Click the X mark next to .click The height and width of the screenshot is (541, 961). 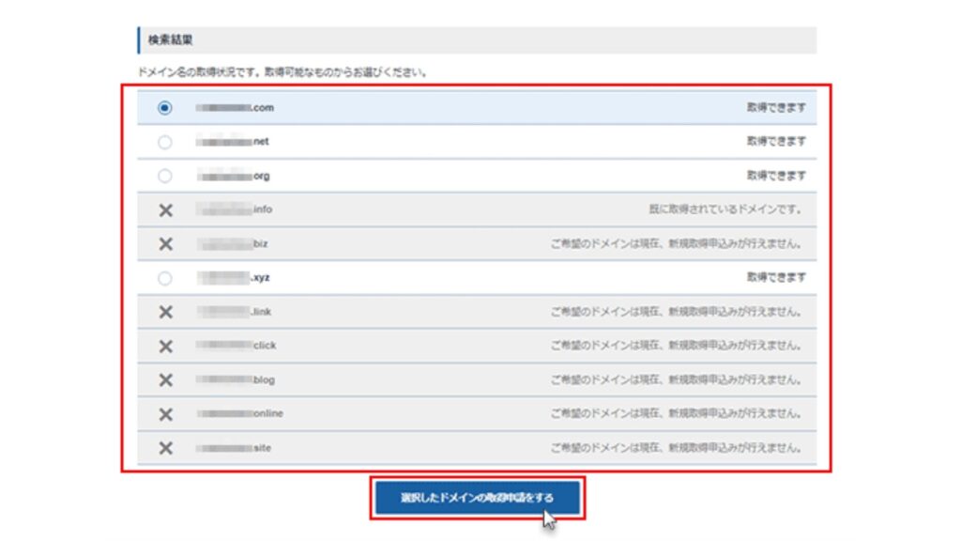click(x=165, y=347)
